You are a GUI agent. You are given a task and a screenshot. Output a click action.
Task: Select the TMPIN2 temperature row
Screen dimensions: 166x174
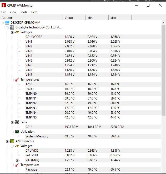[x=93, y=103]
